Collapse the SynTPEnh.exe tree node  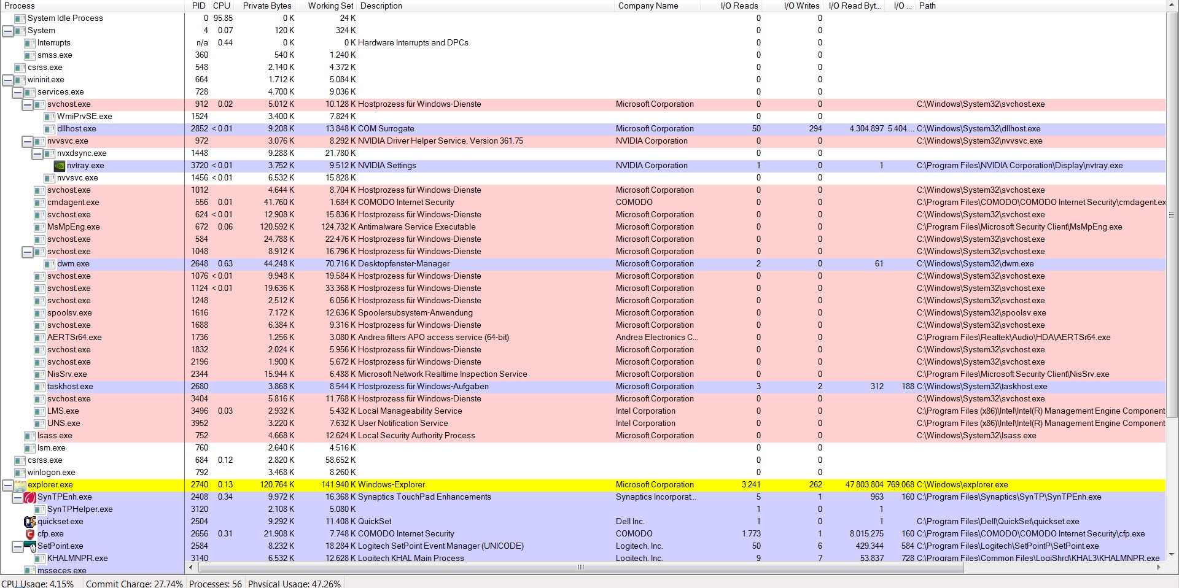click(x=17, y=497)
